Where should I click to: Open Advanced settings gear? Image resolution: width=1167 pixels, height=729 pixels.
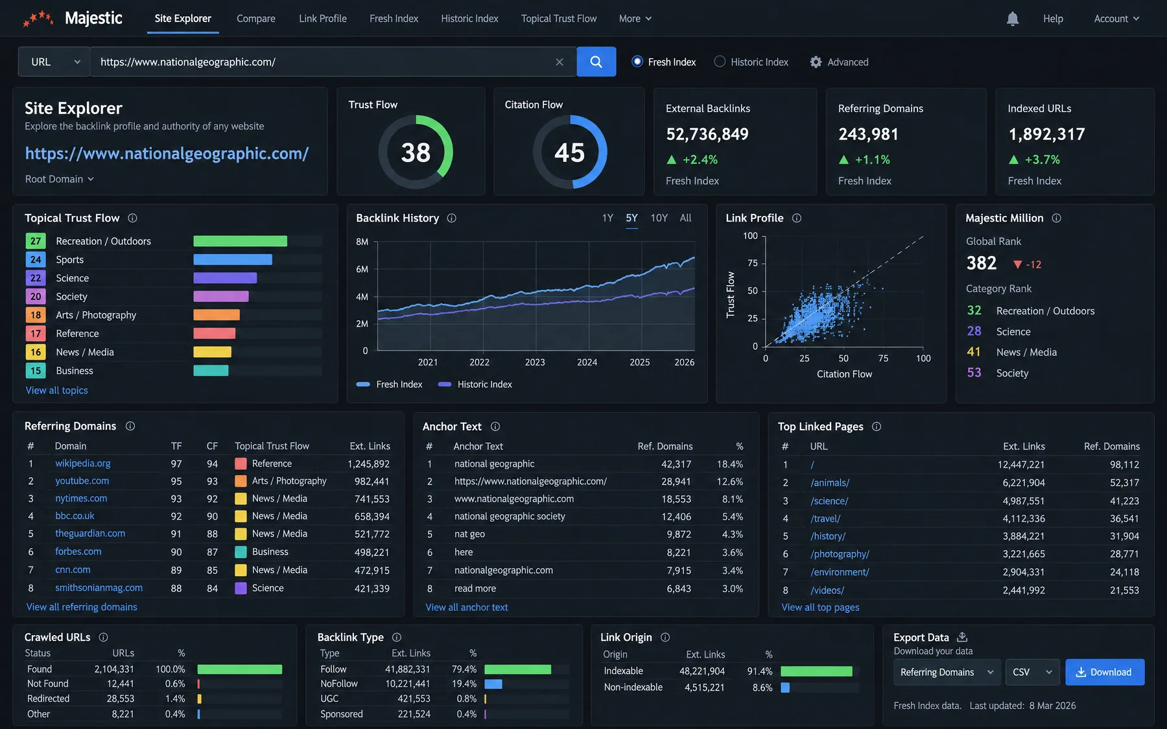(x=816, y=62)
